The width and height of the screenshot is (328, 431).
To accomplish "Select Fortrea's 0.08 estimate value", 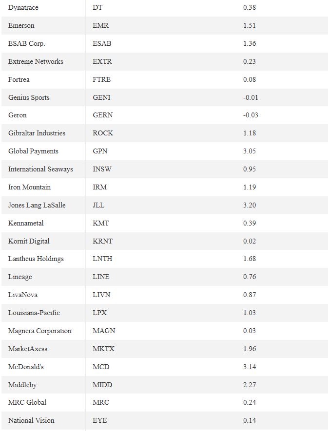I will (250, 79).
